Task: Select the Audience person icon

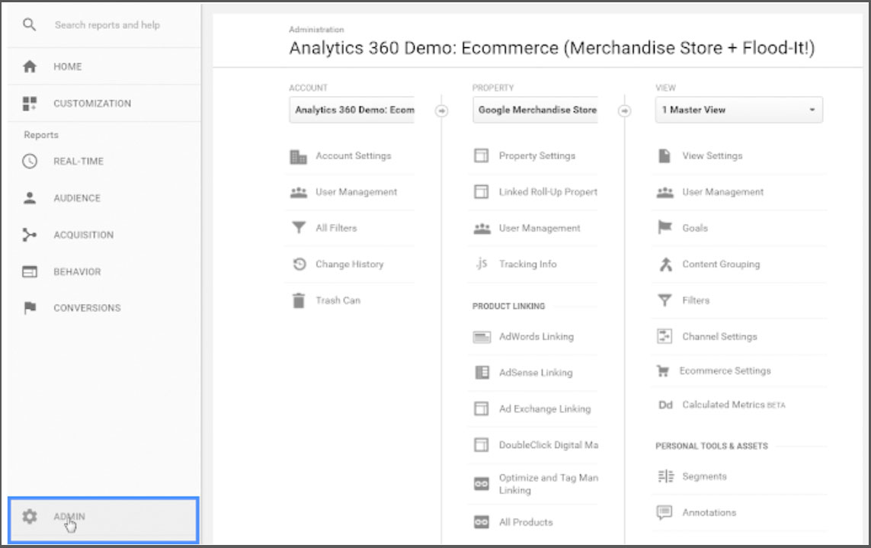Action: (30, 197)
